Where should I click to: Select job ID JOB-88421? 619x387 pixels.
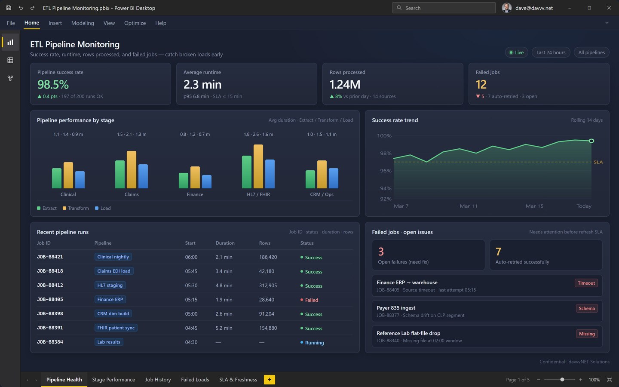click(50, 257)
